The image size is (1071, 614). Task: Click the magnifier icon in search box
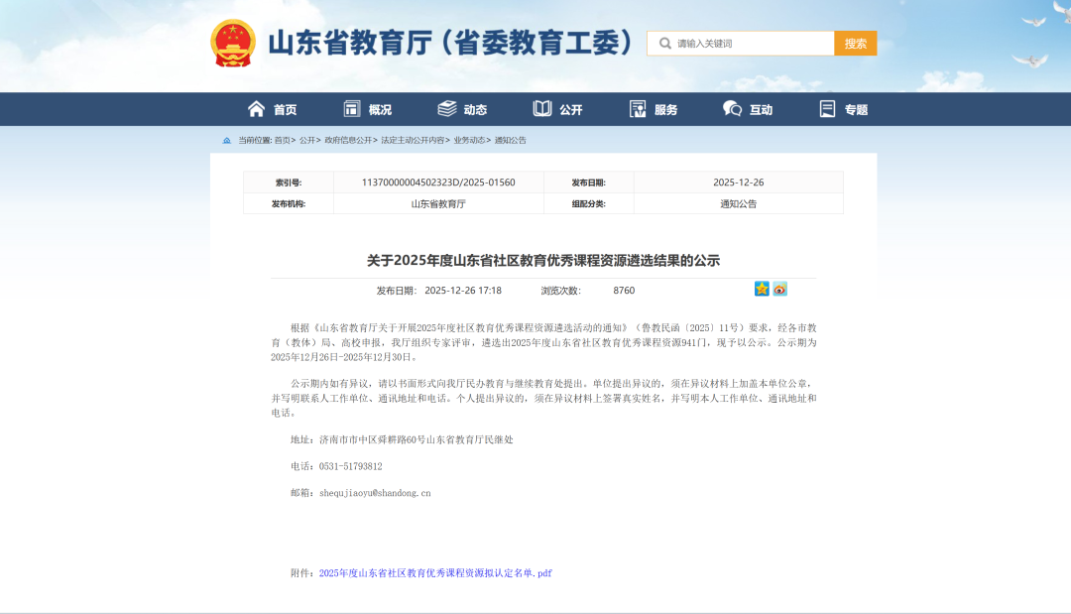665,44
